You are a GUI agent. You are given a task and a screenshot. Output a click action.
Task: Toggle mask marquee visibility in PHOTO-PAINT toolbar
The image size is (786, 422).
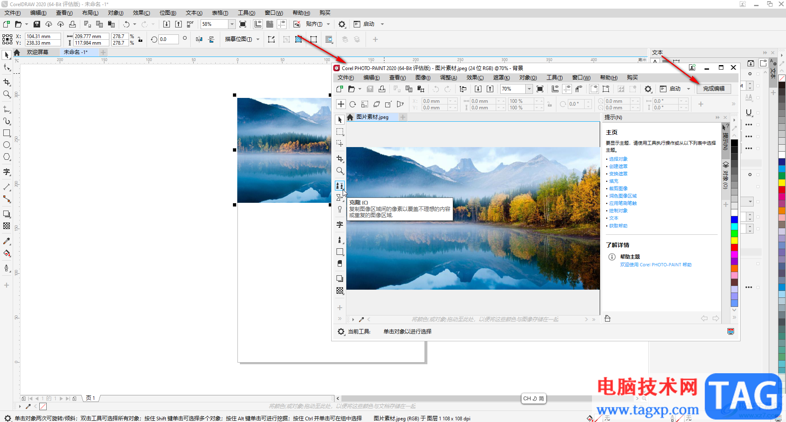click(594, 89)
